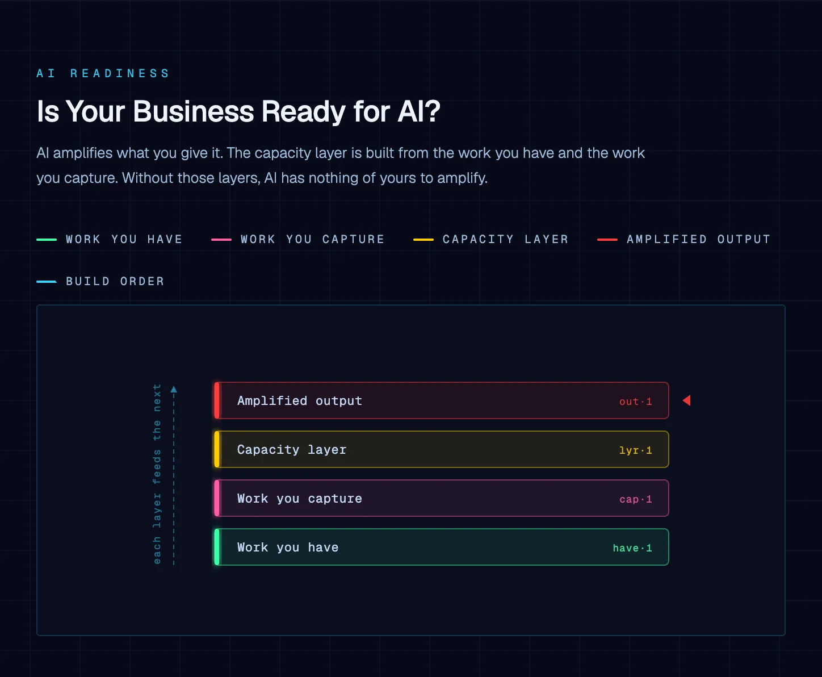
Task: Click the cap·1 tag
Action: tap(636, 499)
